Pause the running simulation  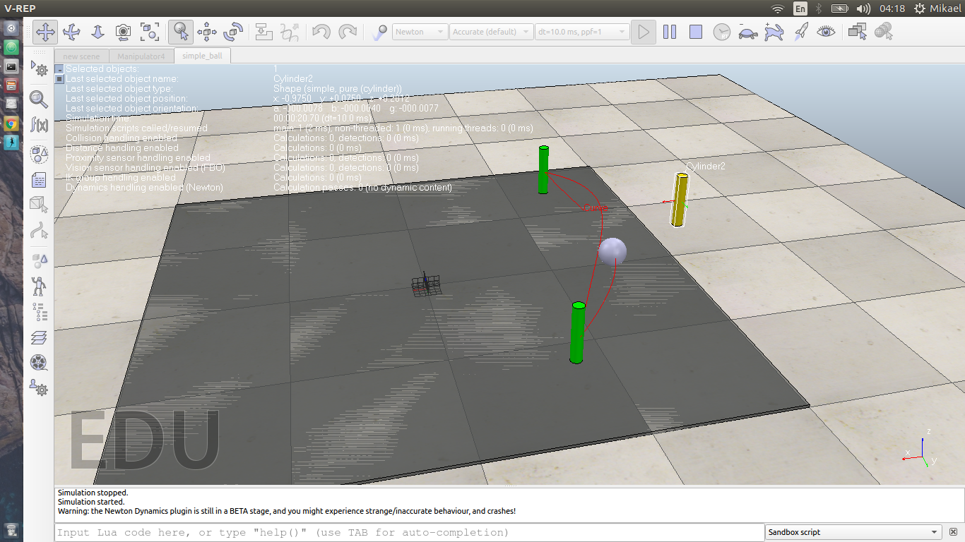pyautogui.click(x=669, y=31)
